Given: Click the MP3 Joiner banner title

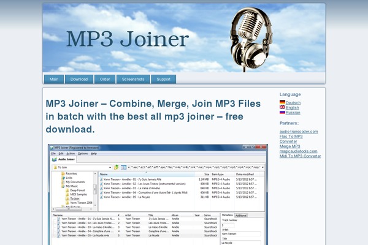Looking at the screenshot, I should tap(128, 39).
